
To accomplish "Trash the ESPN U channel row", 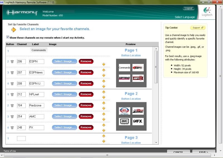I will click(x=12, y=84).
